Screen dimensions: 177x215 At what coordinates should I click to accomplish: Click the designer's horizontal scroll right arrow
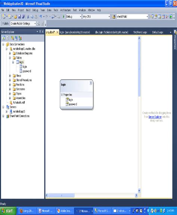[136, 195]
